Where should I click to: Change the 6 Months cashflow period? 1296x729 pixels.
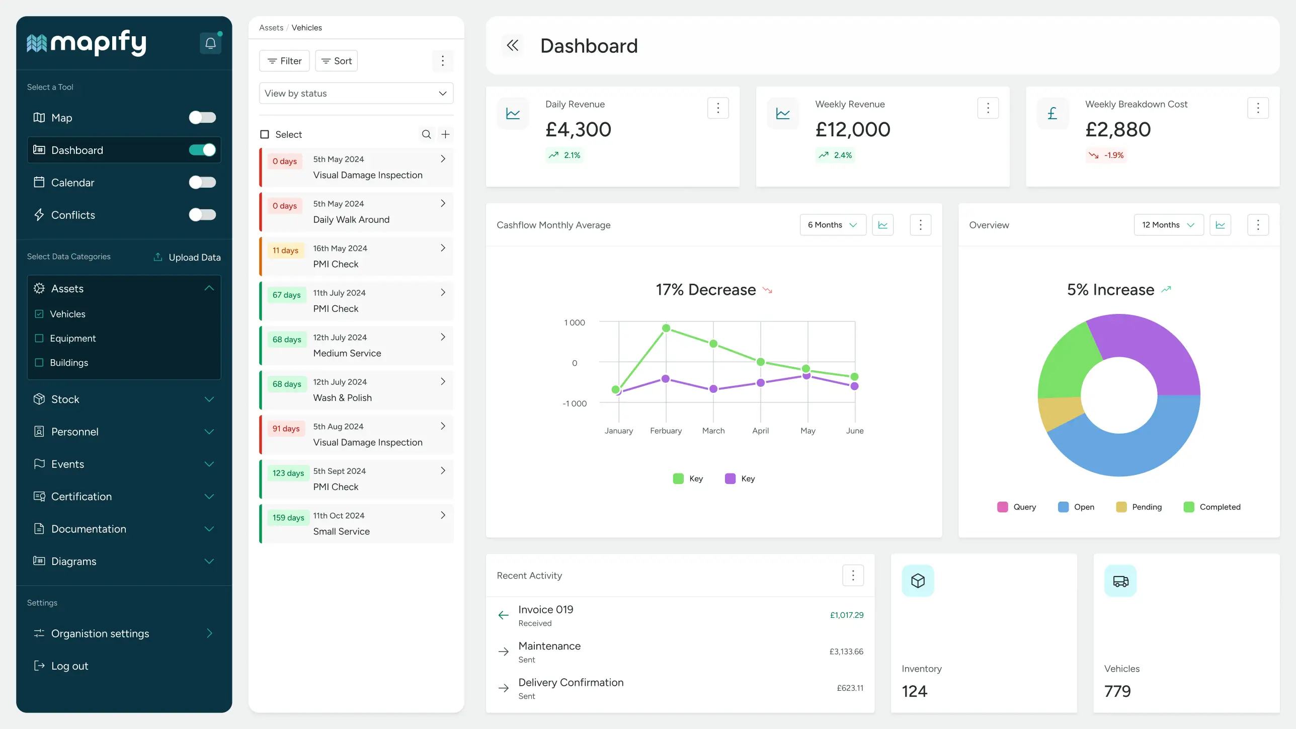pos(833,225)
